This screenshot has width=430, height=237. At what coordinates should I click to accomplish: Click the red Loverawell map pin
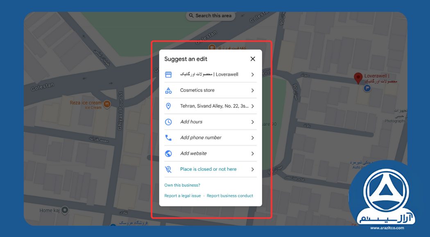[x=358, y=78]
